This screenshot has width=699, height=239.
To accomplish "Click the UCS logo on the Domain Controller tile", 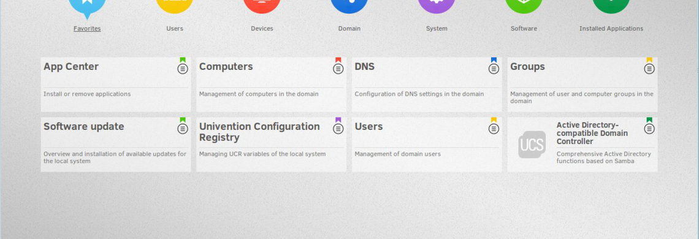I will coord(532,145).
